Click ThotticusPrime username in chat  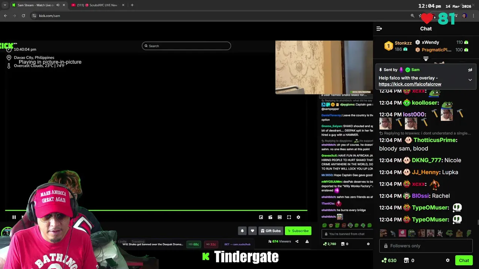[x=434, y=140]
